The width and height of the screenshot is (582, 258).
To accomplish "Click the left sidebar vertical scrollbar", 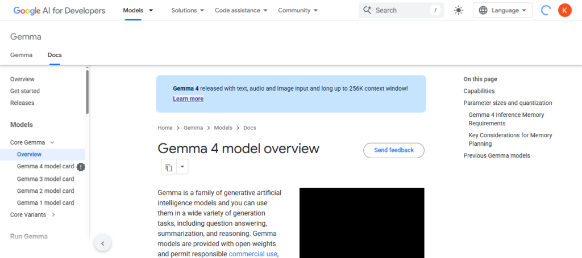I will click(88, 92).
